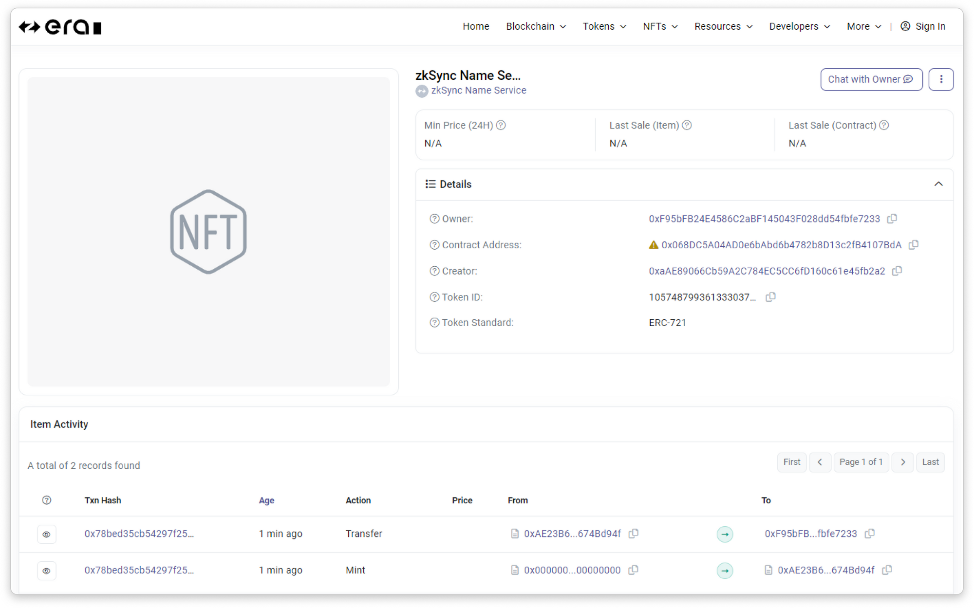Open the NFTs dropdown menu

(660, 26)
